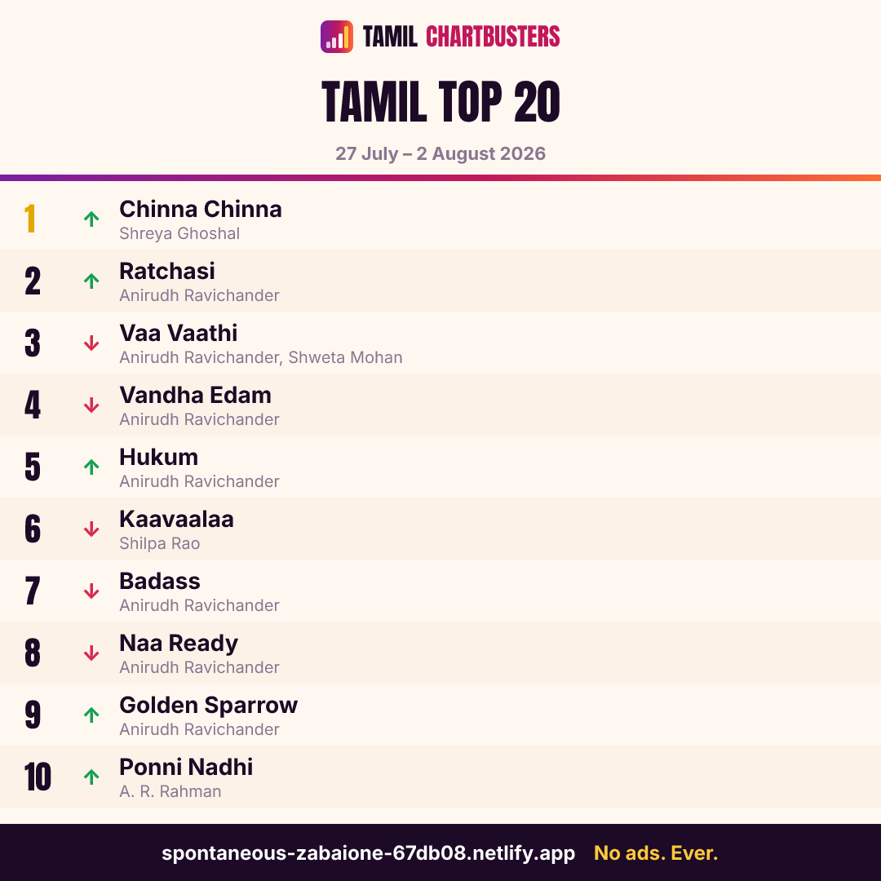The image size is (881, 881).
Task: Select the Chinna Chinna song title
Action: (x=201, y=209)
